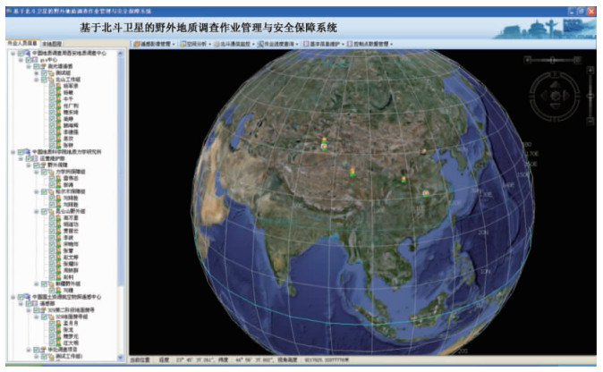
Task: Click the person icon beside 高万里
Action: pyautogui.click(x=58, y=218)
